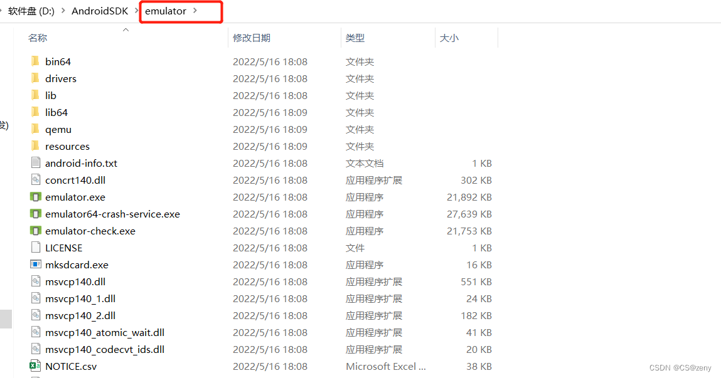Expand chevron after 软件盘 (D:) breadcrumb
Viewport: 721px width, 378px height.
(63, 11)
